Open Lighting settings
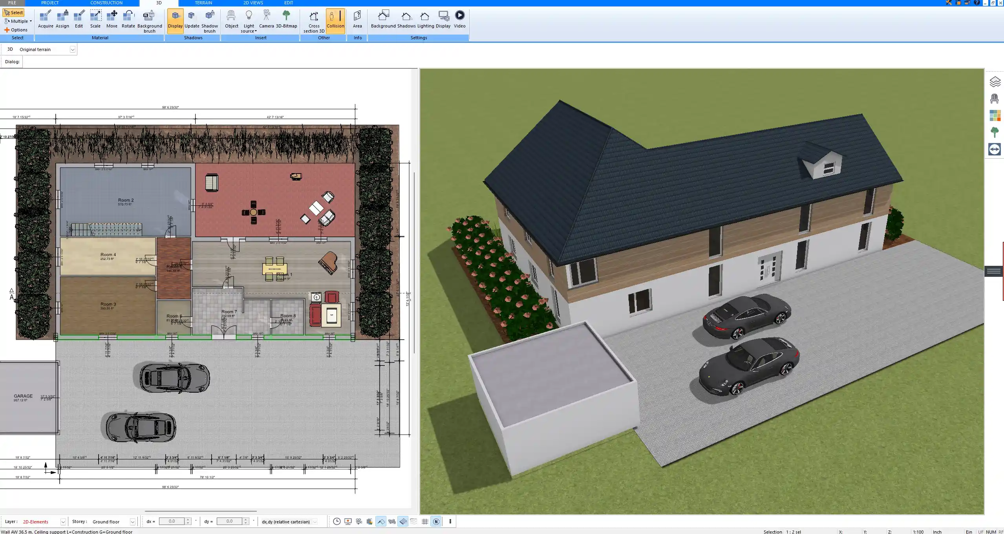The width and height of the screenshot is (1004, 534). coord(426,20)
